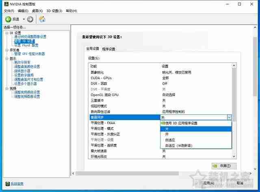
Task: Switch to the 全局设置 tab
Action: click(x=93, y=49)
